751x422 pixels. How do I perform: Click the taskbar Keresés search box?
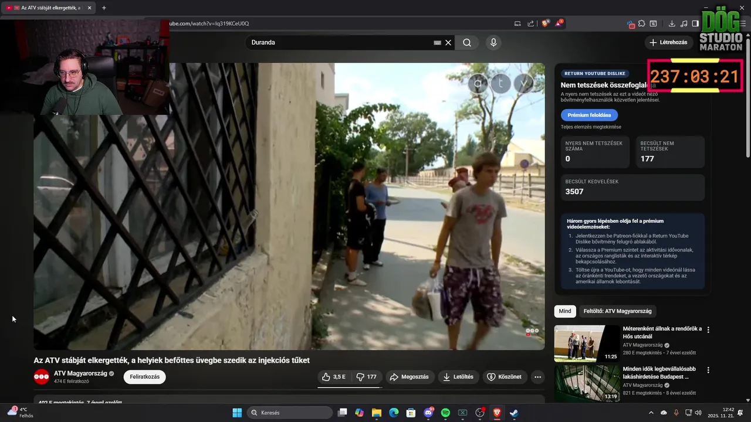(290, 413)
